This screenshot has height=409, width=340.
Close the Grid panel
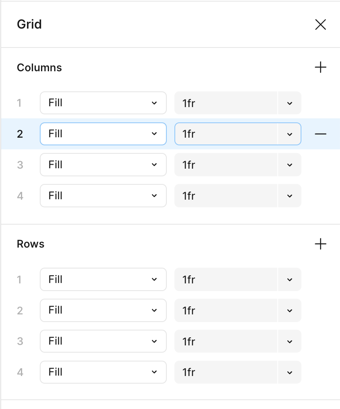pyautogui.click(x=320, y=25)
